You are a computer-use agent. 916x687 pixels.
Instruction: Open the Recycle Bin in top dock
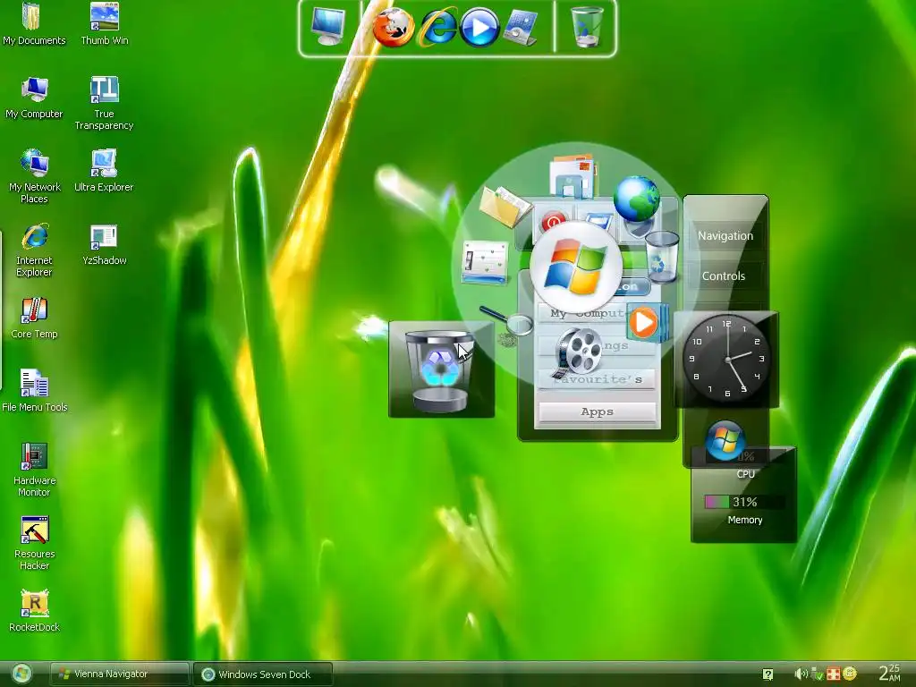click(586, 27)
